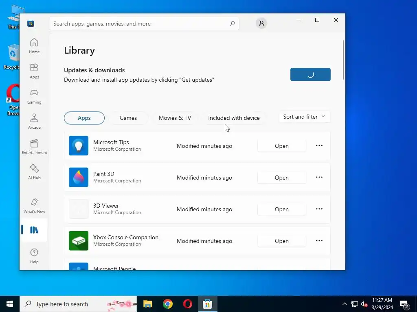Open Microsoft Tips with its Open button
Viewport: 417px width, 312px height.
point(282,146)
